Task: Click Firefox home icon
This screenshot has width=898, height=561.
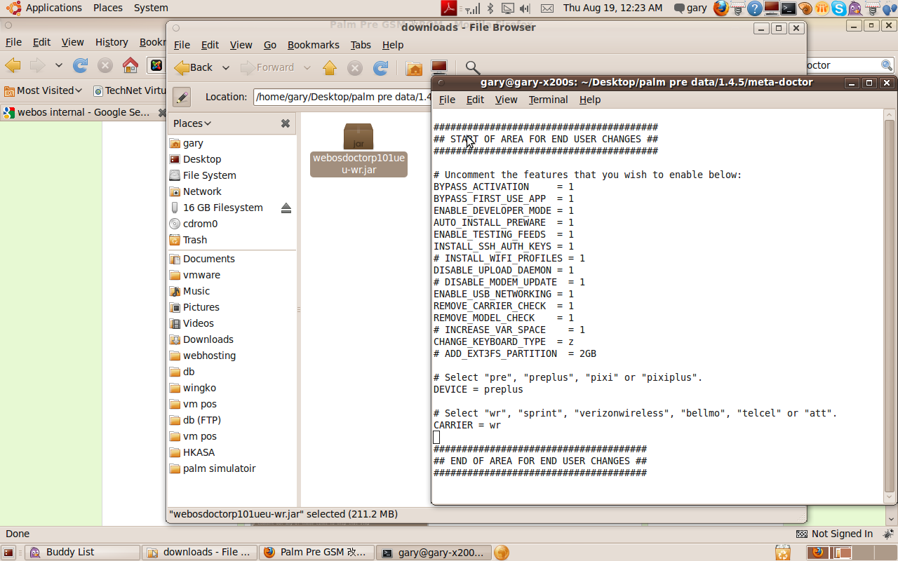Action: click(130, 65)
